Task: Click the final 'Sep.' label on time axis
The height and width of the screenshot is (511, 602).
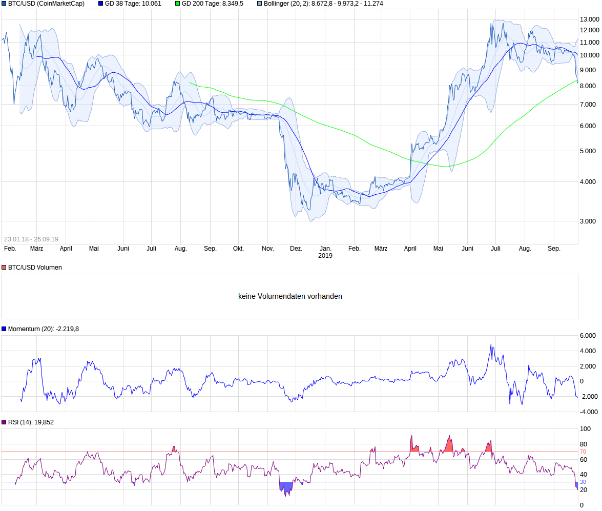Action: pyautogui.click(x=554, y=249)
